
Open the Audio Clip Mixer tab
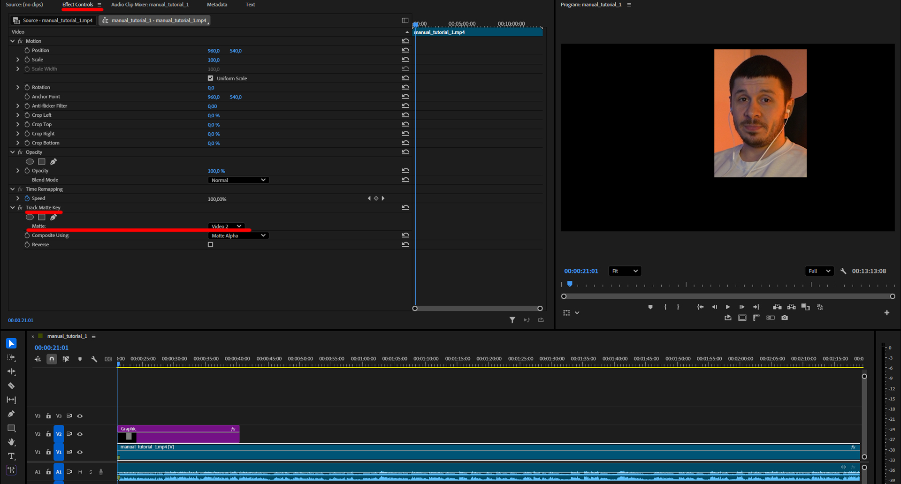[150, 5]
